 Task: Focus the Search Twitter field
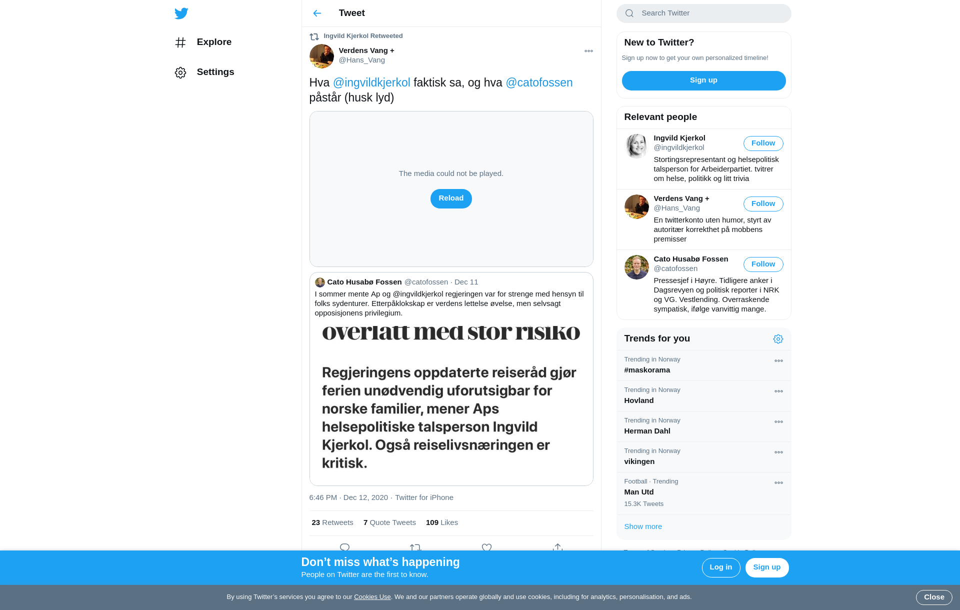tap(703, 13)
